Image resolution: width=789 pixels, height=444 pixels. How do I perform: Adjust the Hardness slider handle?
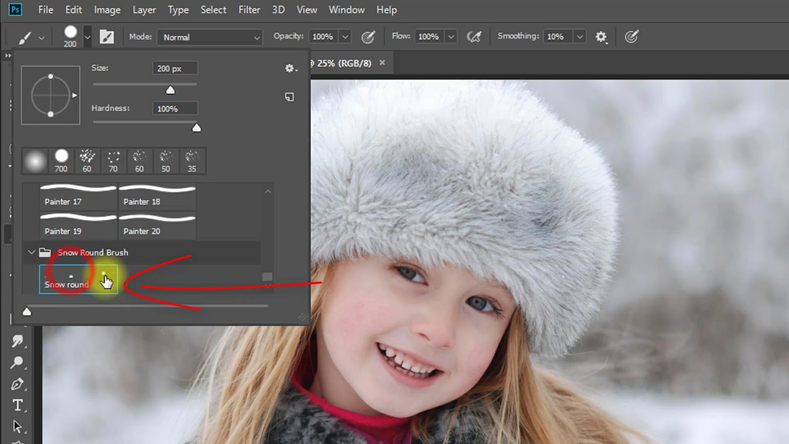[196, 128]
